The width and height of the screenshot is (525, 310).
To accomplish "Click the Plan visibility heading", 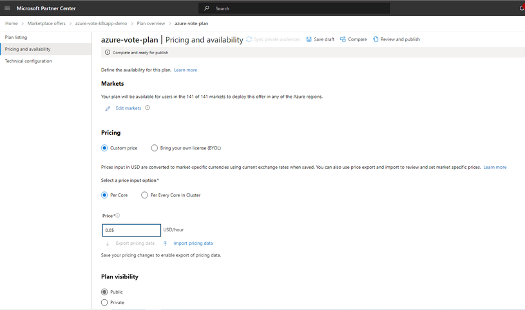I will point(120,277).
